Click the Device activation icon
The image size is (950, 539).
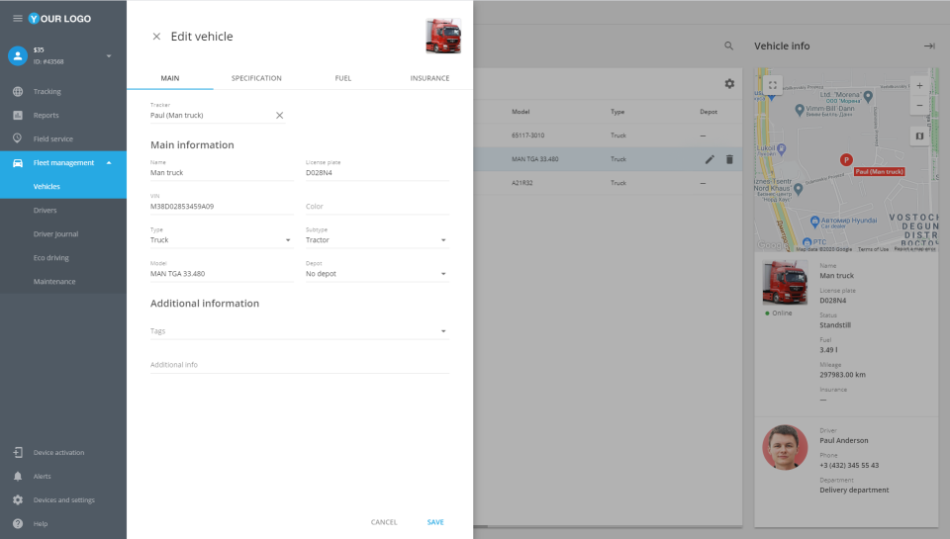(x=18, y=452)
